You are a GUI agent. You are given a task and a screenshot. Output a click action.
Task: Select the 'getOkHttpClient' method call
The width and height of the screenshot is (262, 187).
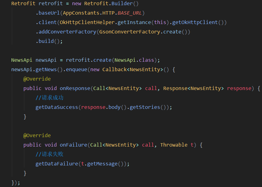click(195, 23)
